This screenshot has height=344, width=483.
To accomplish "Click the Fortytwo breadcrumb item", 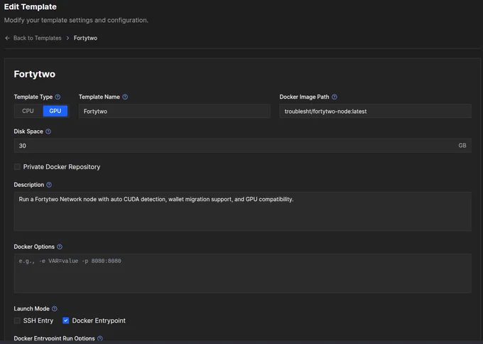I will point(85,38).
